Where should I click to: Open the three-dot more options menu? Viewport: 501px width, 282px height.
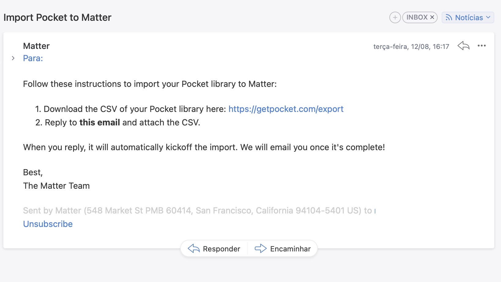[x=481, y=46]
